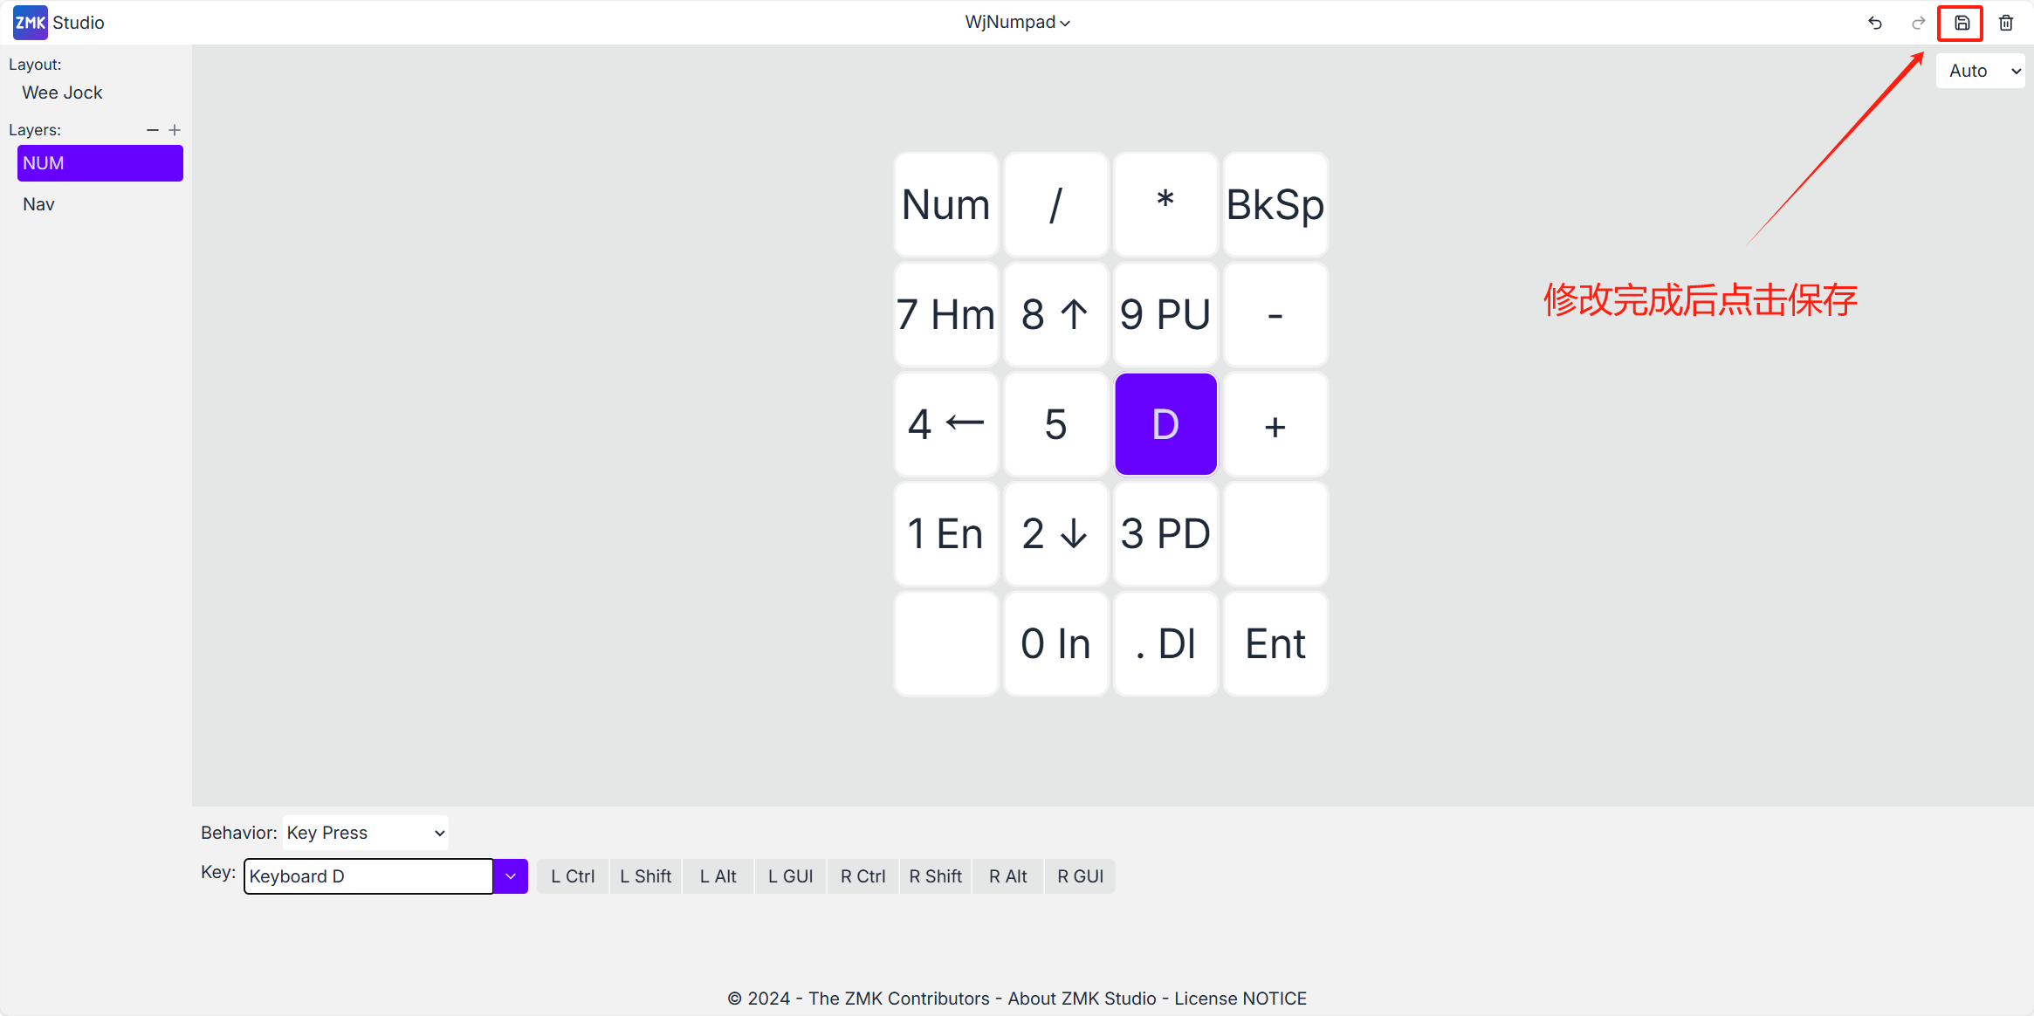Open the Behavior Key Press dropdown
The width and height of the screenshot is (2034, 1016).
365,833
